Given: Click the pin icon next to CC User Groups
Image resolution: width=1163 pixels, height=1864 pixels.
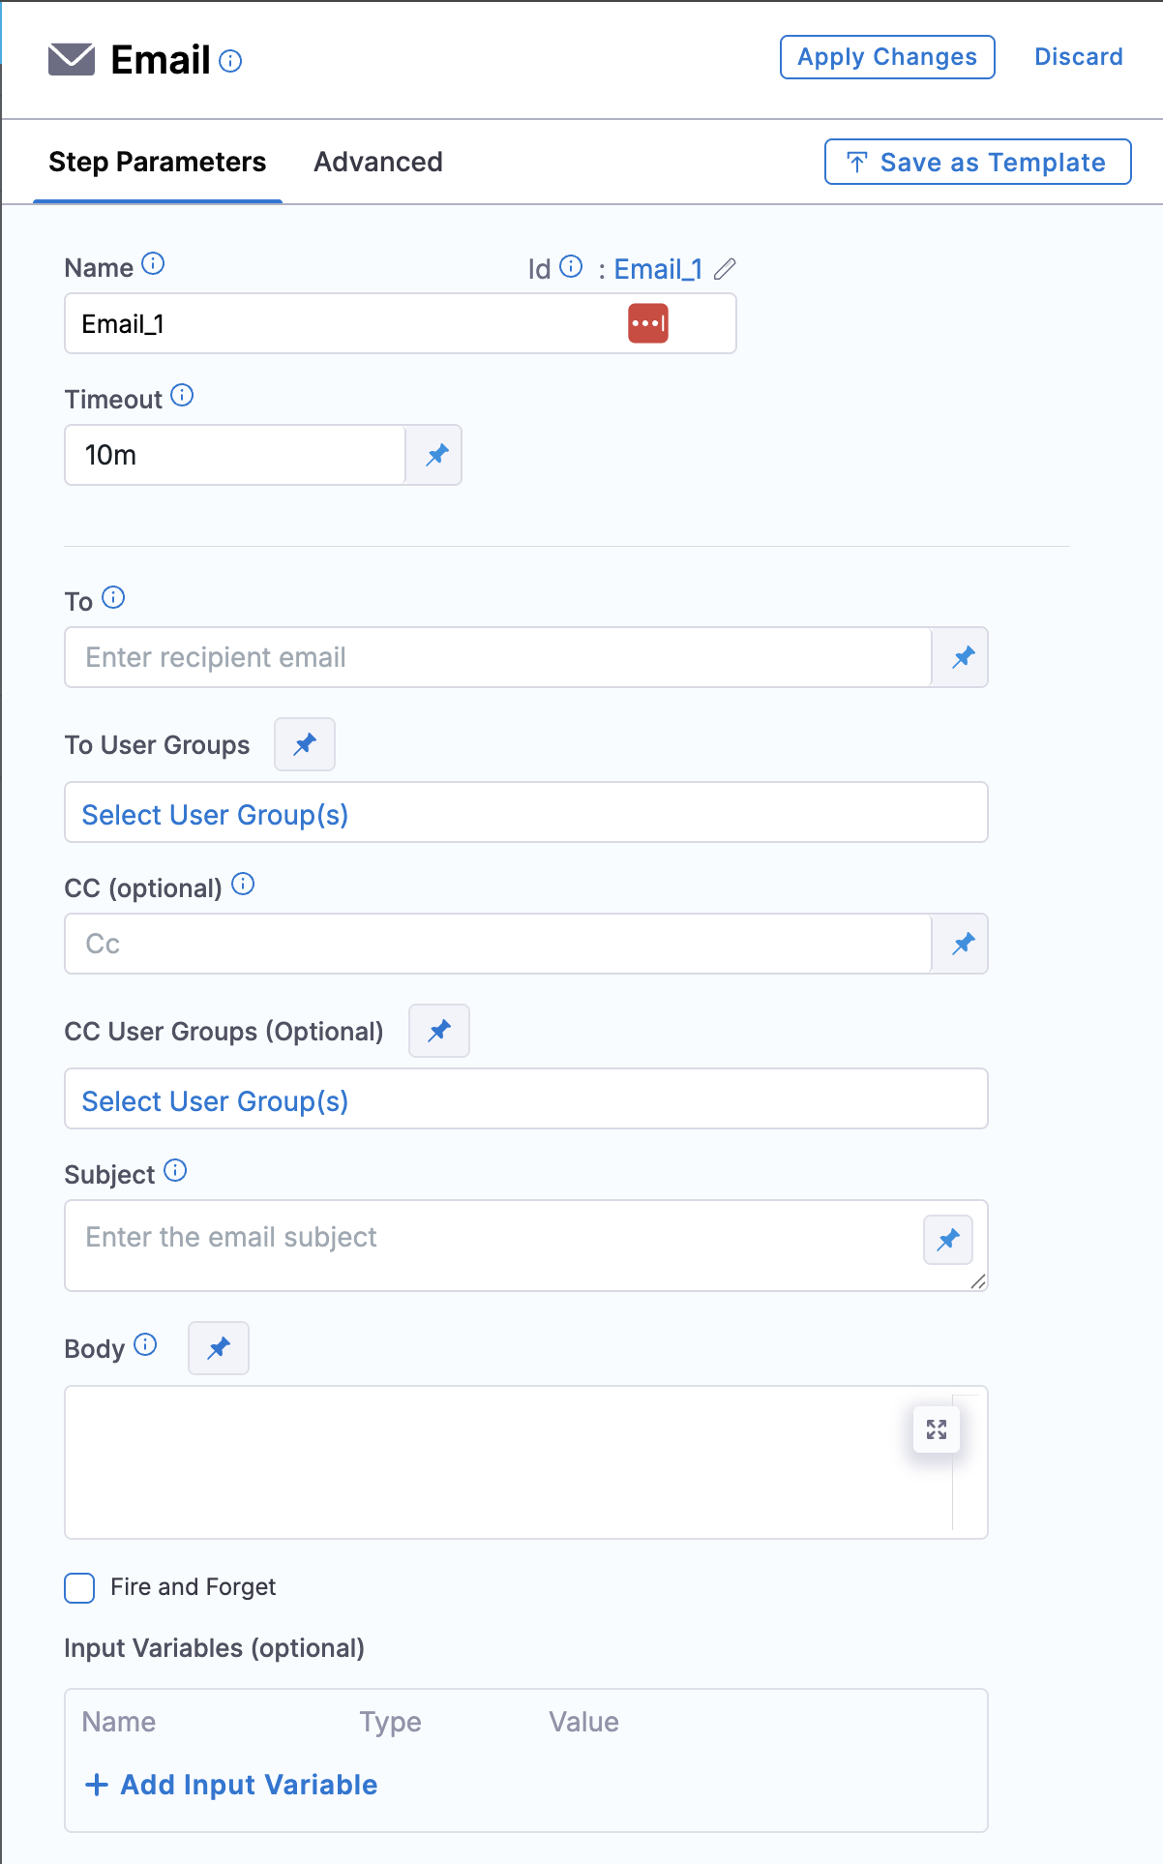Looking at the screenshot, I should pos(439,1031).
